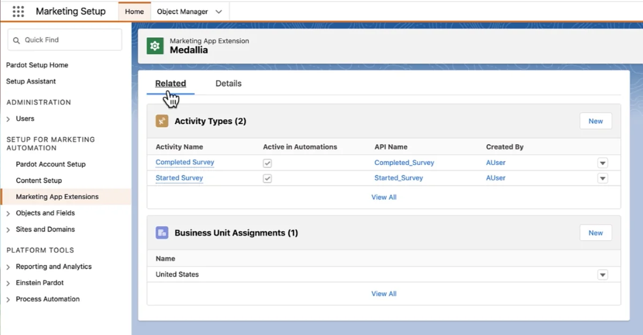The width and height of the screenshot is (643, 335).
Task: Expand the Einstein Pardot section
Action: tap(8, 283)
